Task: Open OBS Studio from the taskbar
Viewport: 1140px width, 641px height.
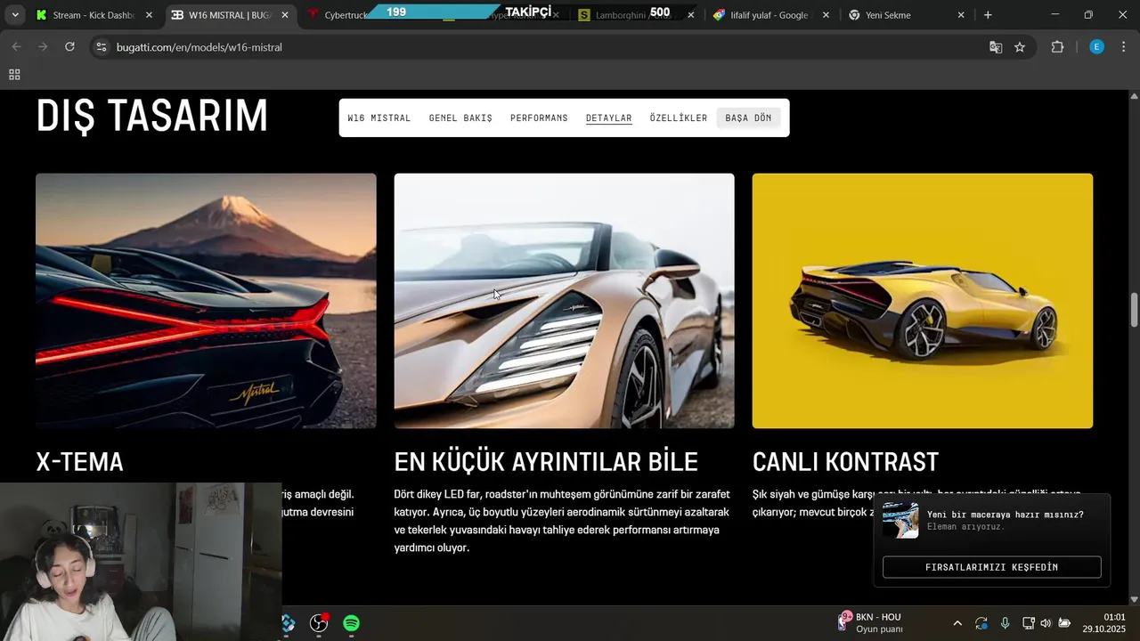Action: (319, 623)
